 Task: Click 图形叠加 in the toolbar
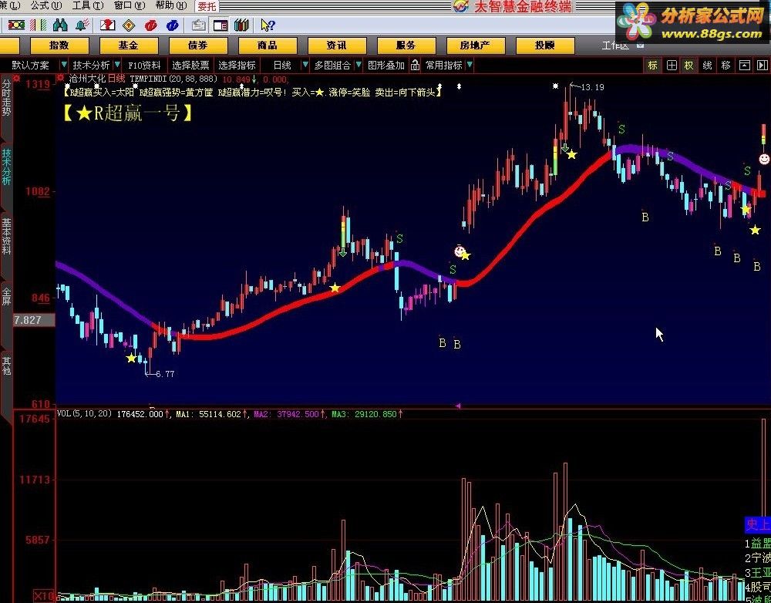coord(386,65)
